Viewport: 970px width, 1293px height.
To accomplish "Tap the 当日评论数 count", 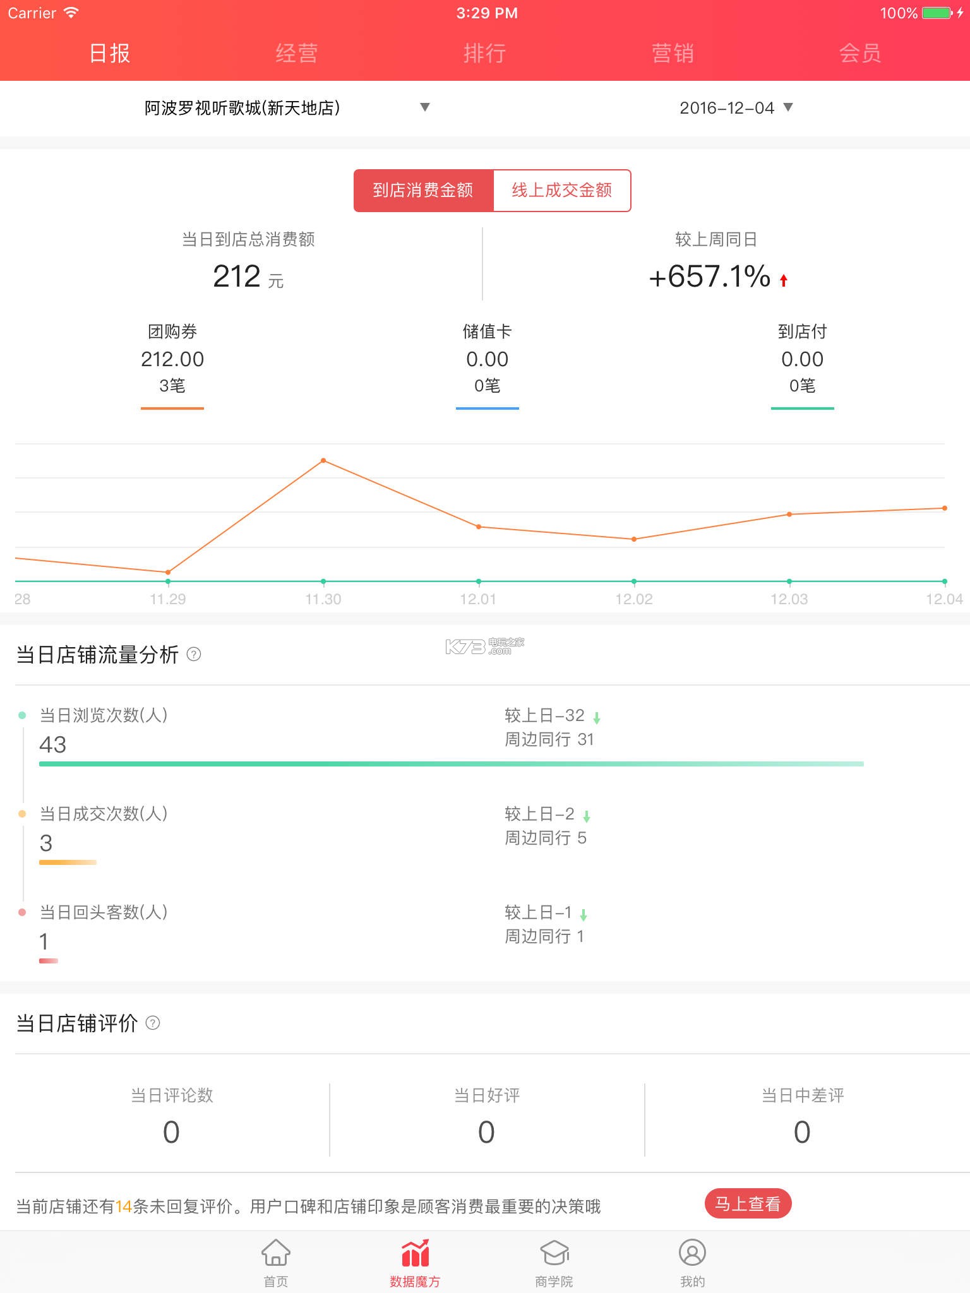I will click(171, 1132).
